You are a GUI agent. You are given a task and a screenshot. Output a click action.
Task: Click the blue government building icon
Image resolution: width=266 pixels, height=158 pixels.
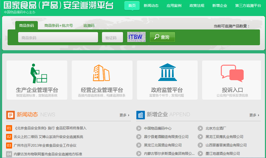(167, 72)
